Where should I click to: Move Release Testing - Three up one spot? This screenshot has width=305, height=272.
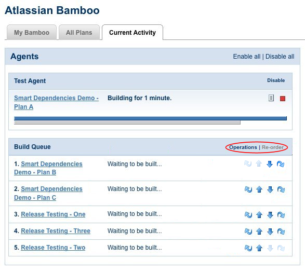pyautogui.click(x=259, y=232)
